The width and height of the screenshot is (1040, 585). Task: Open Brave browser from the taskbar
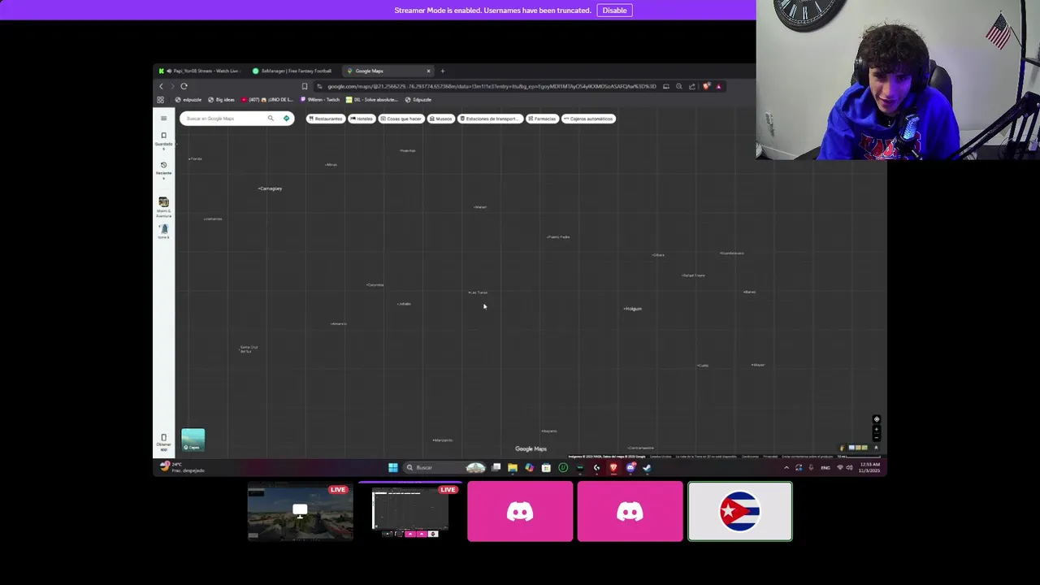(613, 467)
